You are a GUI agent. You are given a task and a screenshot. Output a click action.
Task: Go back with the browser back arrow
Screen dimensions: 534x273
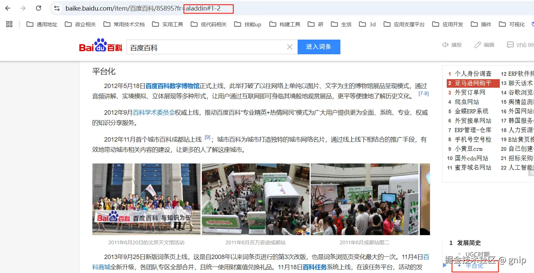pos(8,8)
